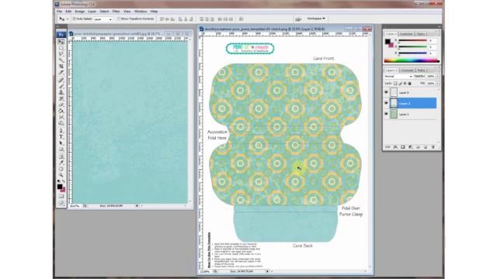Select the Eyedropper tool
This screenshot has height=279, width=497.
click(61, 163)
